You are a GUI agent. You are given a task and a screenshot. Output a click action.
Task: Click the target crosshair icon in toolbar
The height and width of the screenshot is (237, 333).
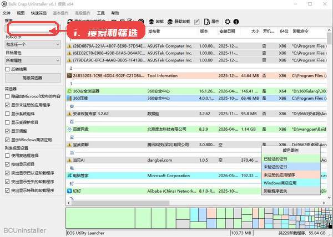pyautogui.click(x=141, y=22)
